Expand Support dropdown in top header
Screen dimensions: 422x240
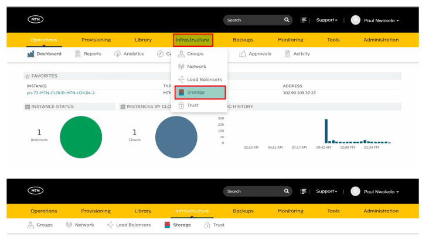(326, 20)
